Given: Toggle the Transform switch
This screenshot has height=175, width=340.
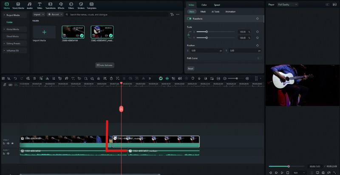Looking at the screenshot, I should [189, 19].
